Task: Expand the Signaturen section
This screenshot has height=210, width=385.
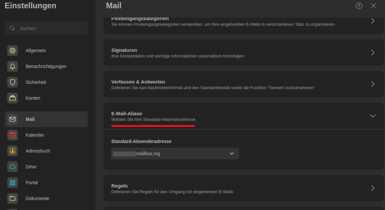Action: (243, 53)
